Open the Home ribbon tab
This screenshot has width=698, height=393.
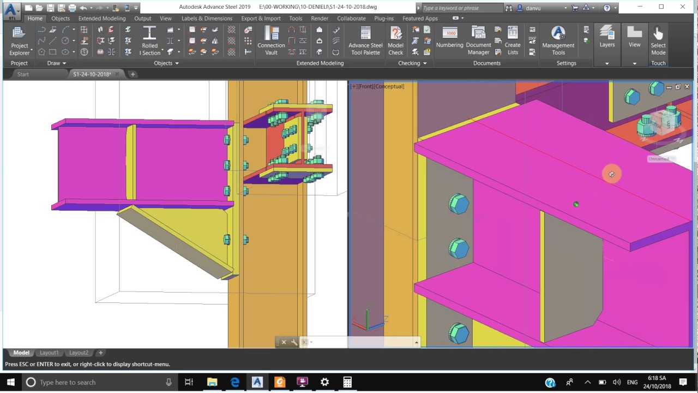(x=35, y=18)
